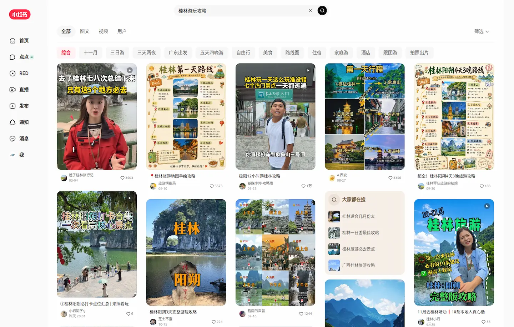Like the 桂林阳朔4天3晚旅游攻略 post heart
This screenshot has height=327, width=514.
482,186
